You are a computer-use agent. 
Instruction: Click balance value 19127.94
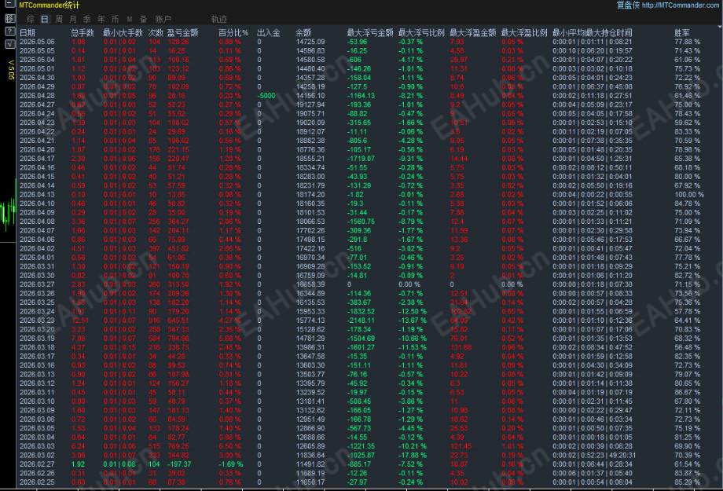[310, 104]
